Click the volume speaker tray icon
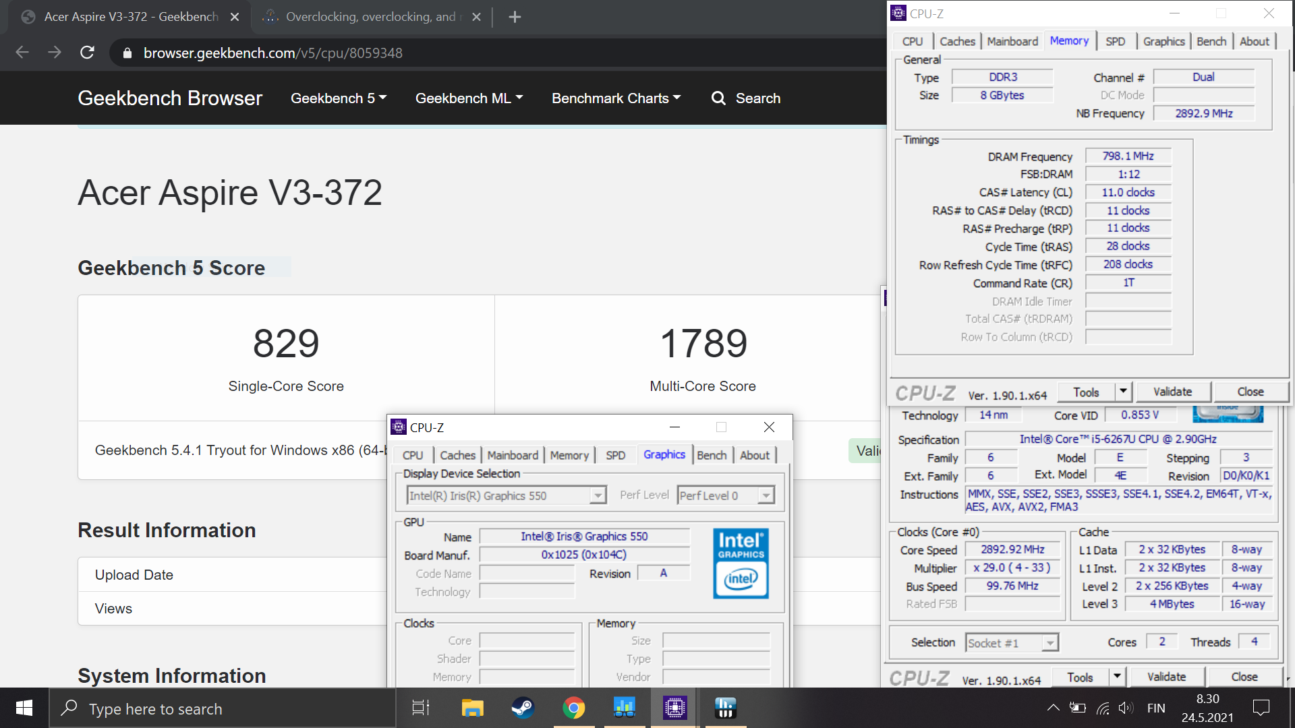This screenshot has height=728, width=1295. 1126,708
